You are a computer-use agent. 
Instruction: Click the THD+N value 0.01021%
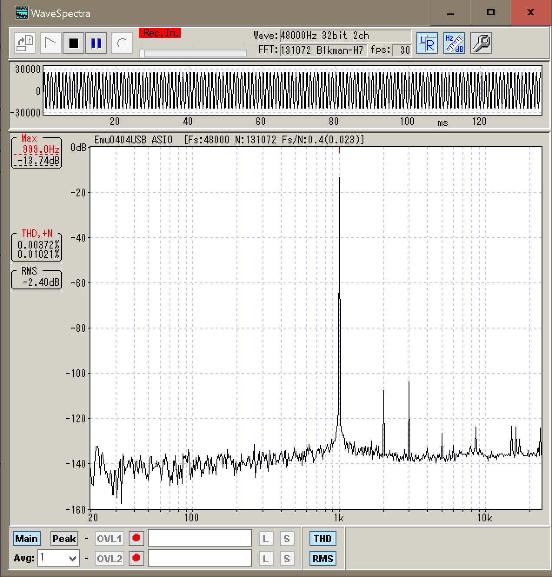click(x=38, y=255)
